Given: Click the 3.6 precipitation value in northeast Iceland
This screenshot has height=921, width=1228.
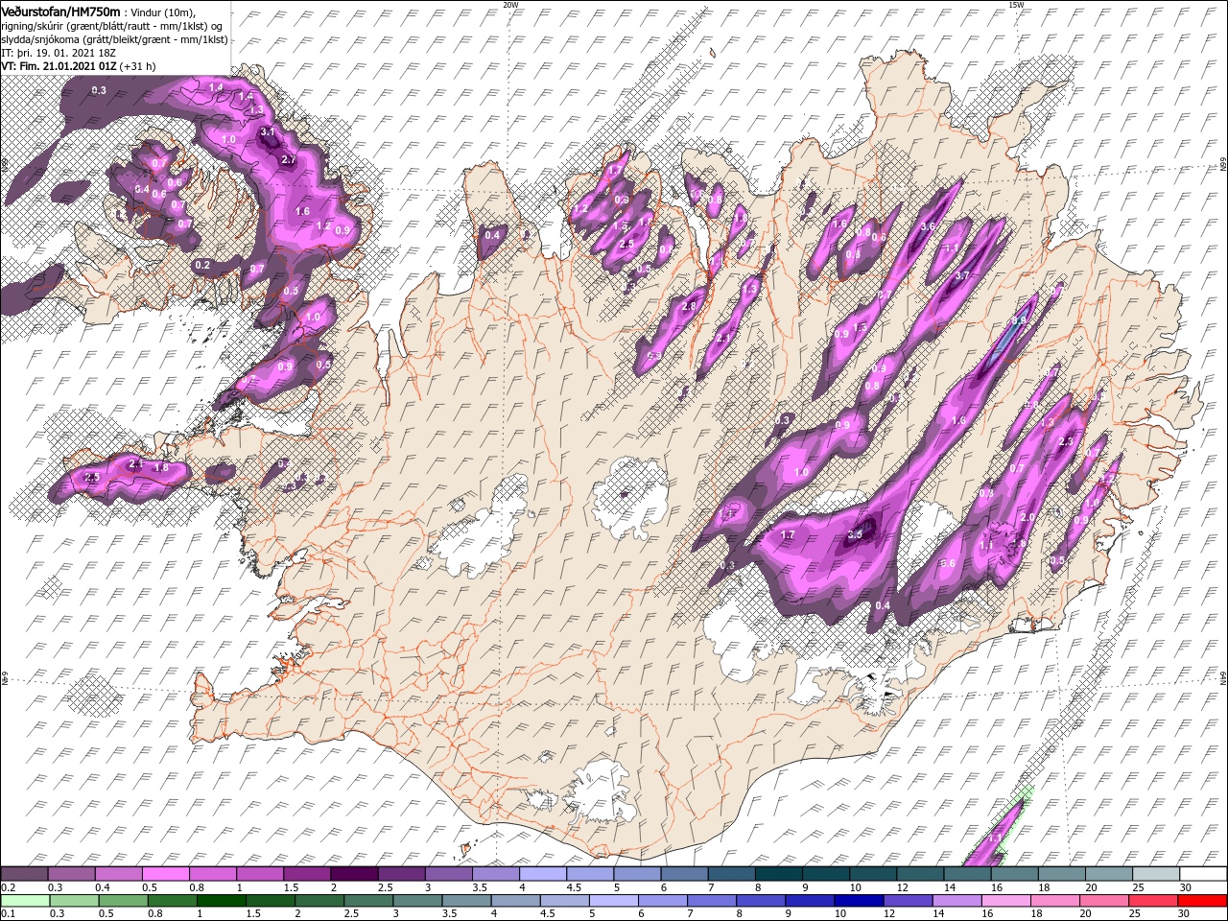Looking at the screenshot, I should [x=927, y=227].
